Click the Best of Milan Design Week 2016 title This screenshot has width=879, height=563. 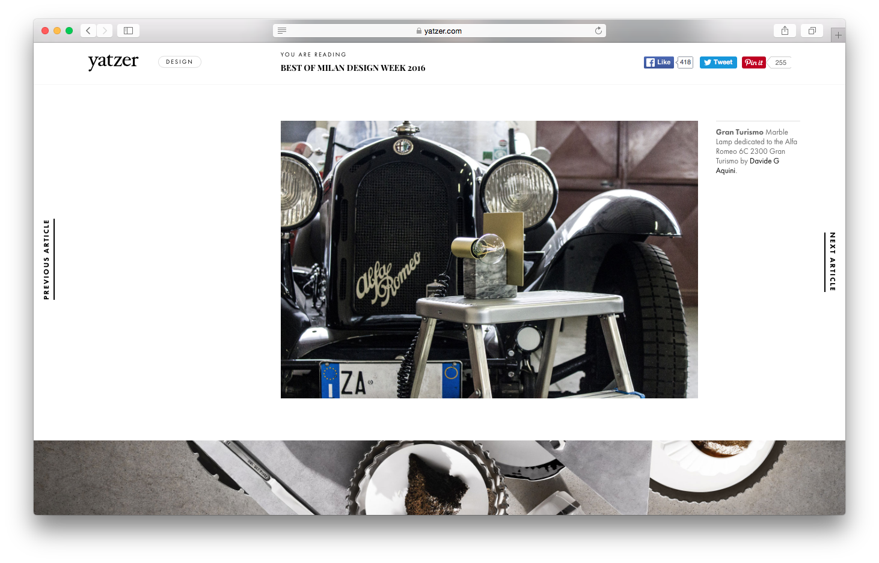tap(353, 68)
